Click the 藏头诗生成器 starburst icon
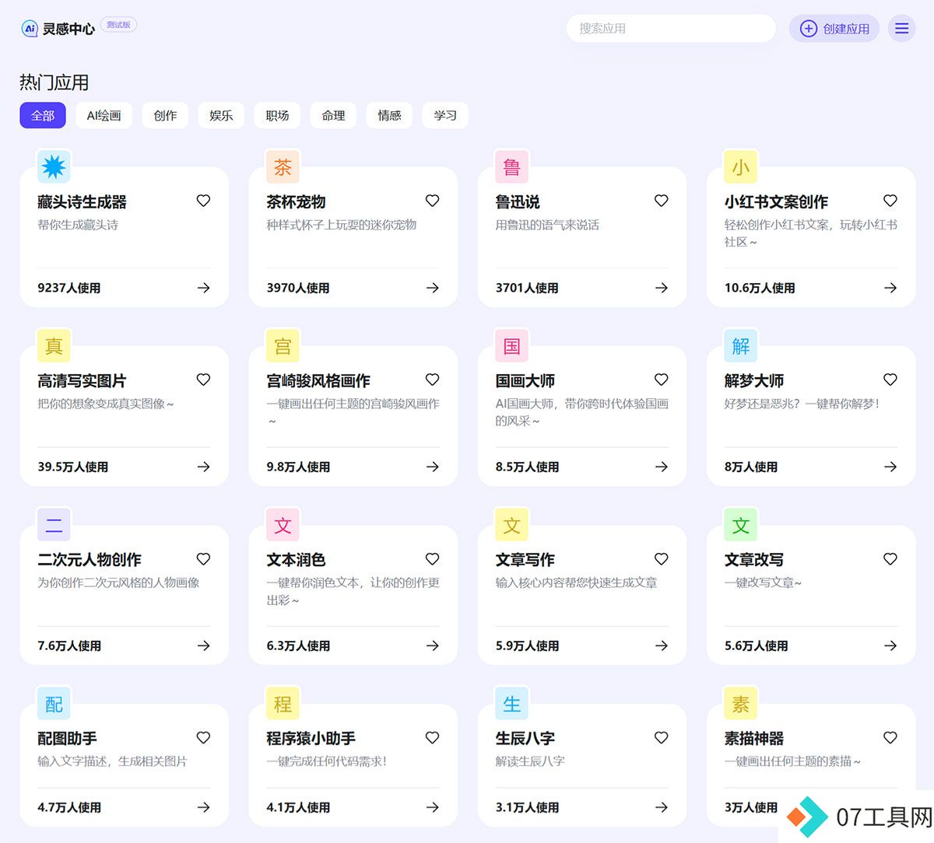The image size is (934, 843). coord(54,166)
